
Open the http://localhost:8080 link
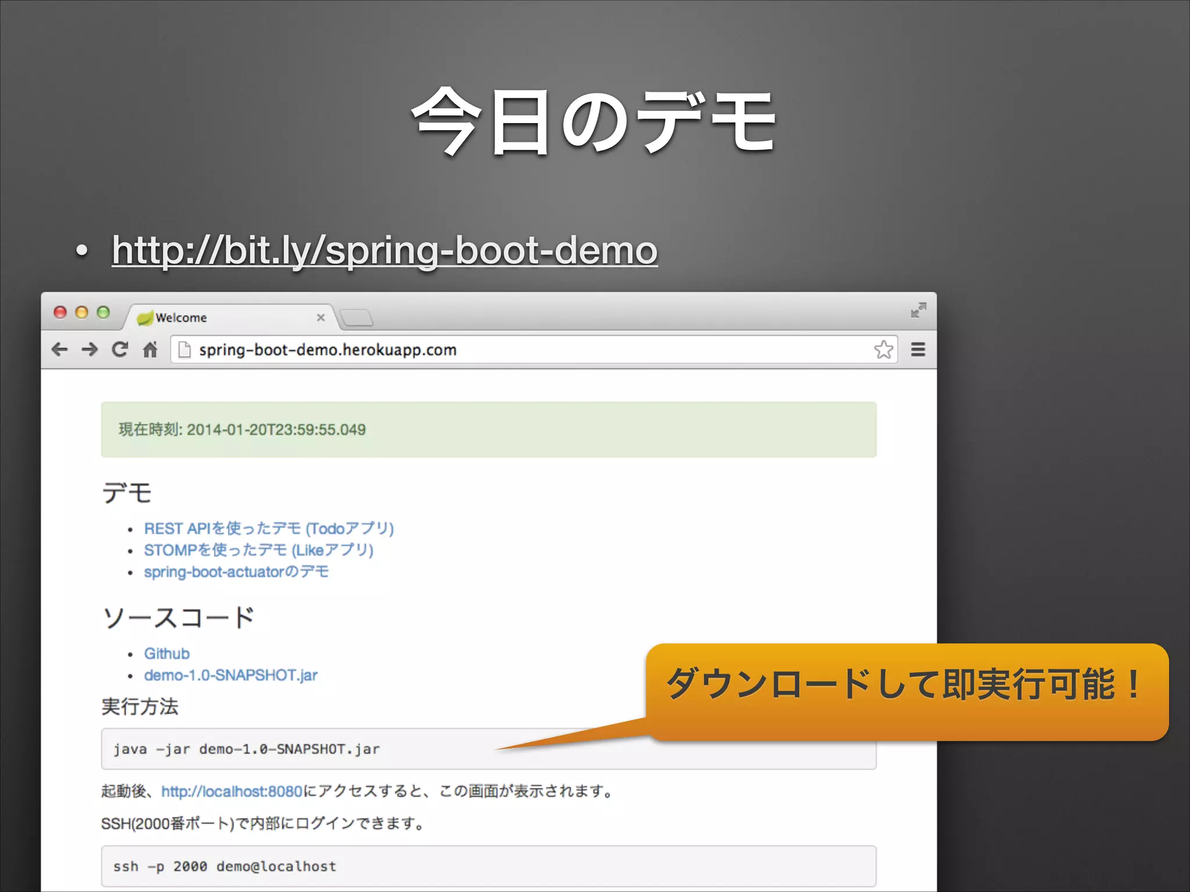pos(232,792)
